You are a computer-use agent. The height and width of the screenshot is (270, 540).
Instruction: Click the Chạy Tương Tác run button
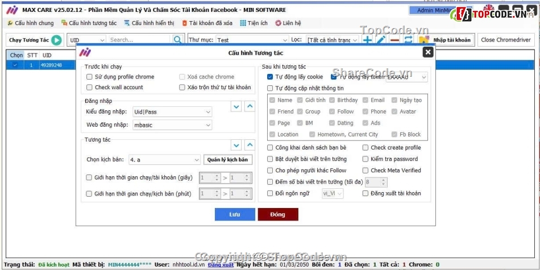pos(35,40)
